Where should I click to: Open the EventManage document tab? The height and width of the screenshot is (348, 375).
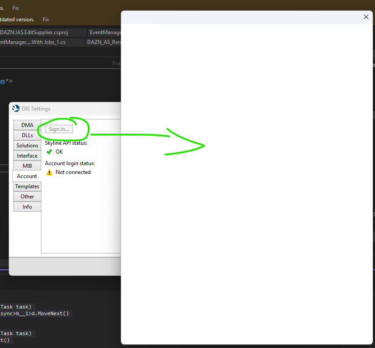pyautogui.click(x=105, y=32)
